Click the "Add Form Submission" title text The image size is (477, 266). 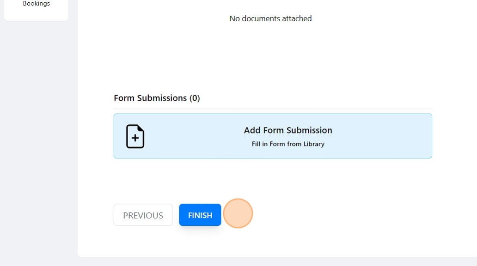(x=288, y=130)
